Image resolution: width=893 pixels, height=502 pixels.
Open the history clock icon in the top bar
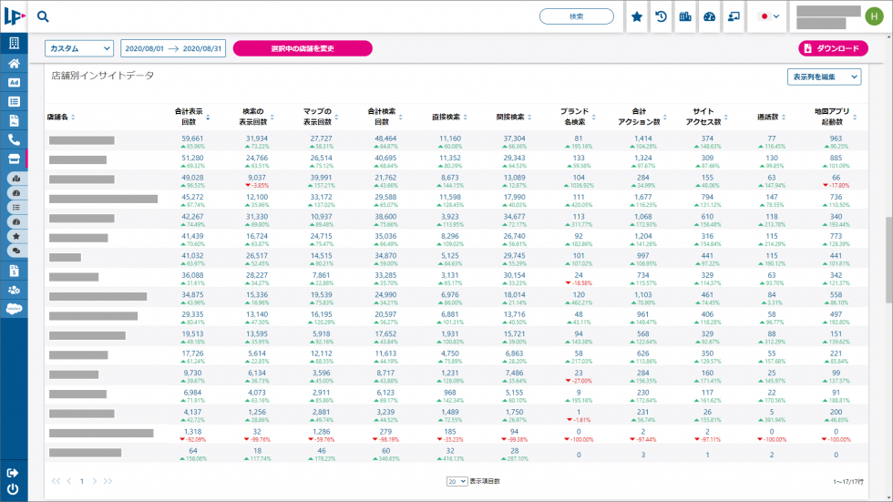661,16
